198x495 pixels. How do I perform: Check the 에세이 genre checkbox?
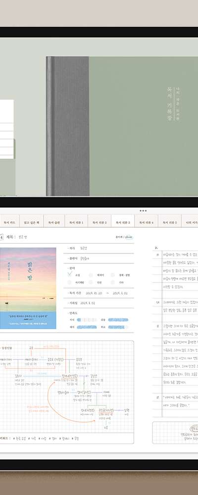91,275
